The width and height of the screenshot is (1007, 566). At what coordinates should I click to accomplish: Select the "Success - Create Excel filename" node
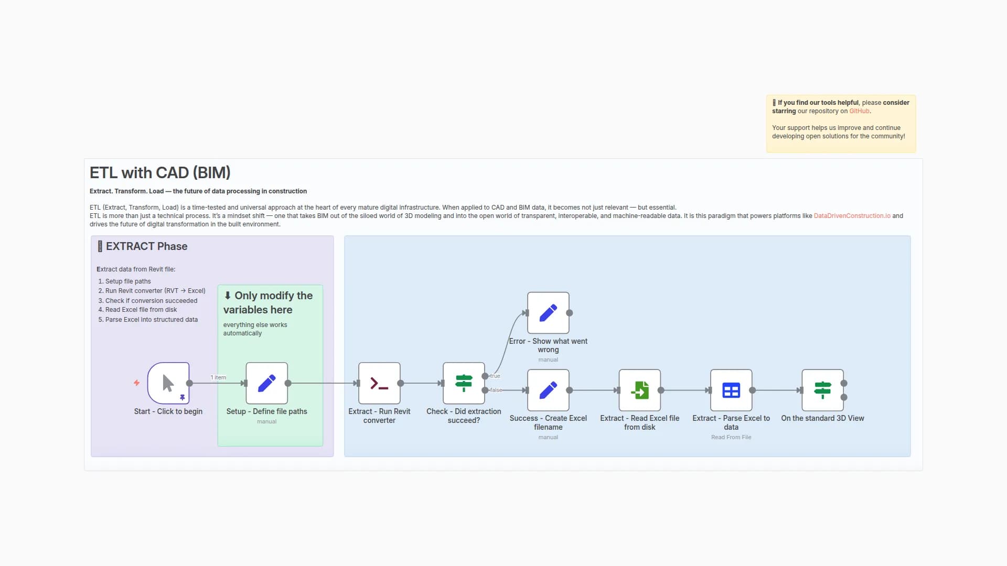pyautogui.click(x=548, y=390)
